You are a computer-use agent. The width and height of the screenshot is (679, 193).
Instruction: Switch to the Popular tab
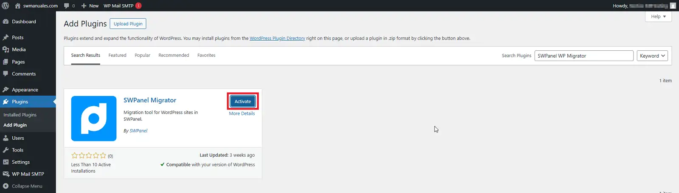[143, 55]
